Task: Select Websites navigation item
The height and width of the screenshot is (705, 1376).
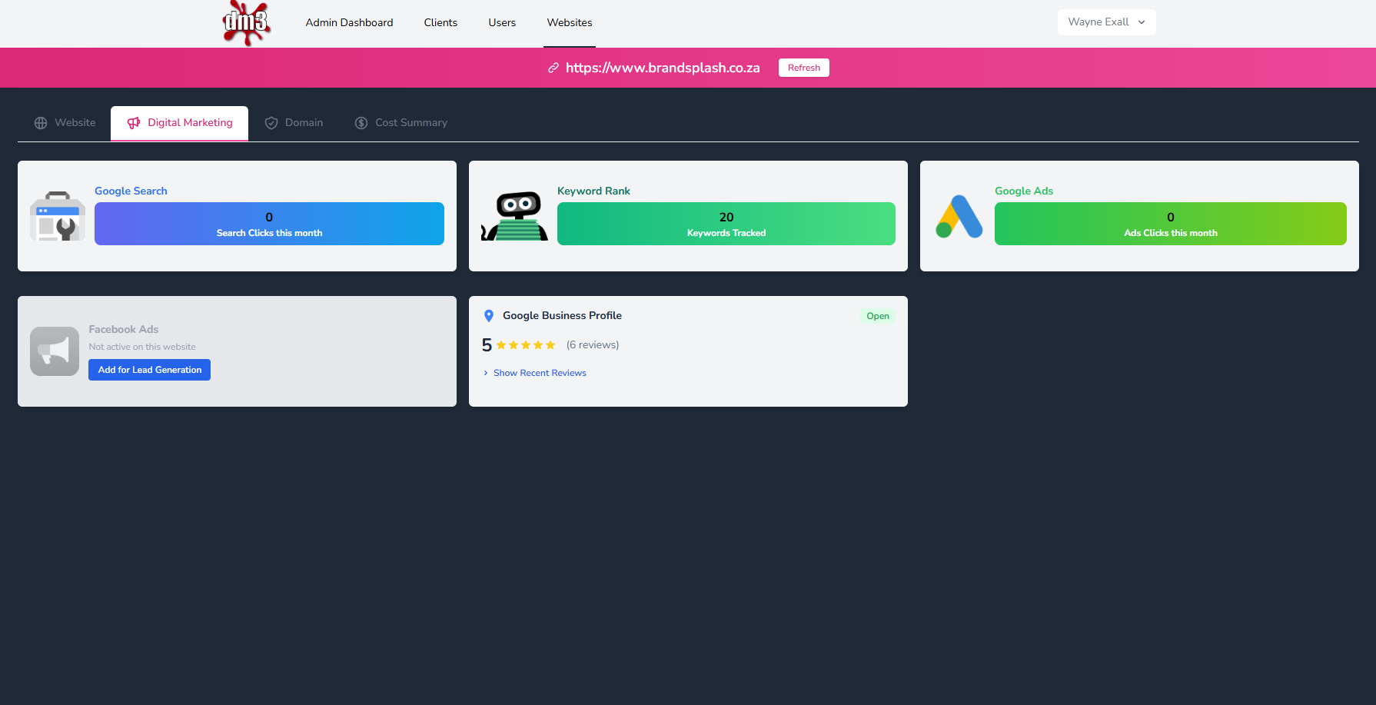Action: (570, 23)
